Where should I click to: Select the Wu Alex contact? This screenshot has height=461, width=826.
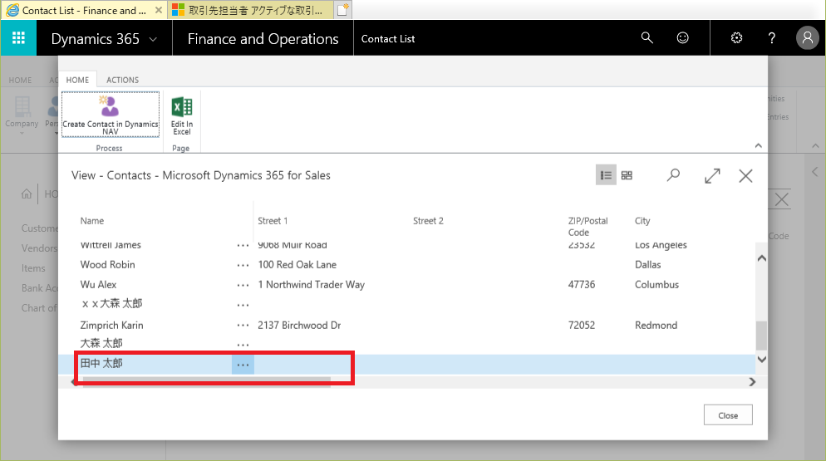[x=98, y=285]
